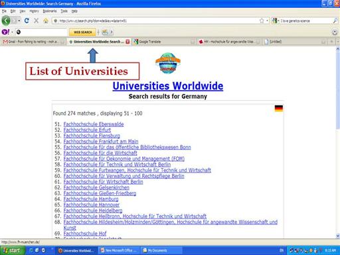
Task: Close the Universities Worldwide tab
Action: click(x=127, y=42)
